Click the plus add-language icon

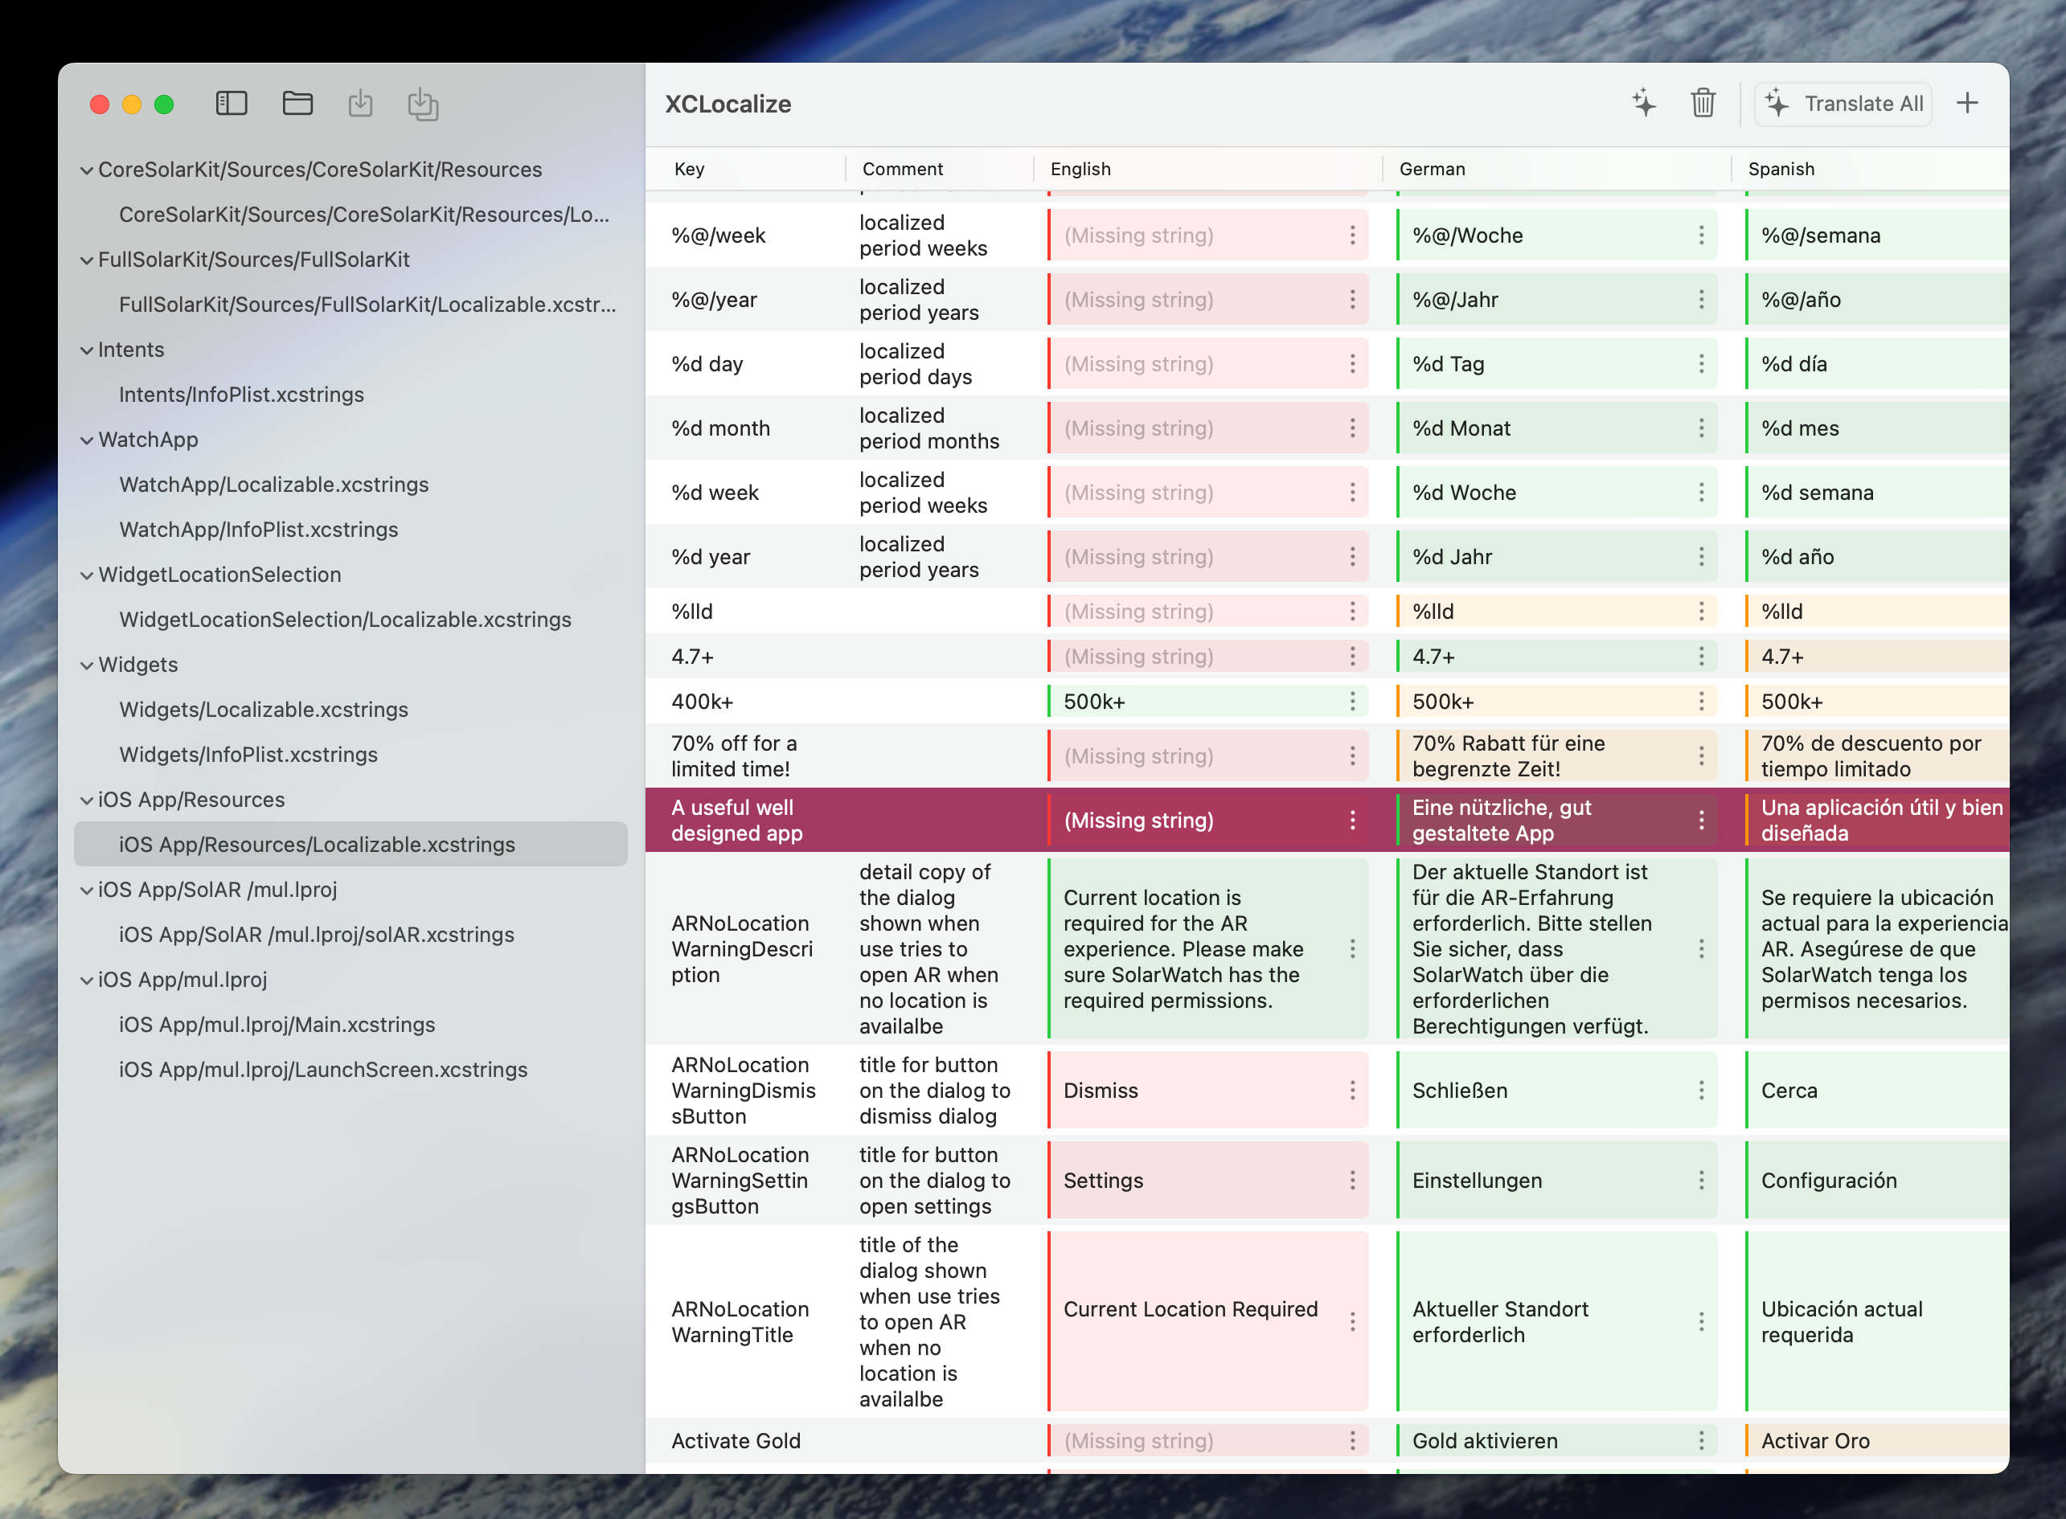(x=1966, y=103)
